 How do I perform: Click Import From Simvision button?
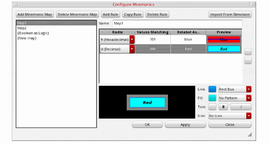pyautogui.click(x=230, y=14)
